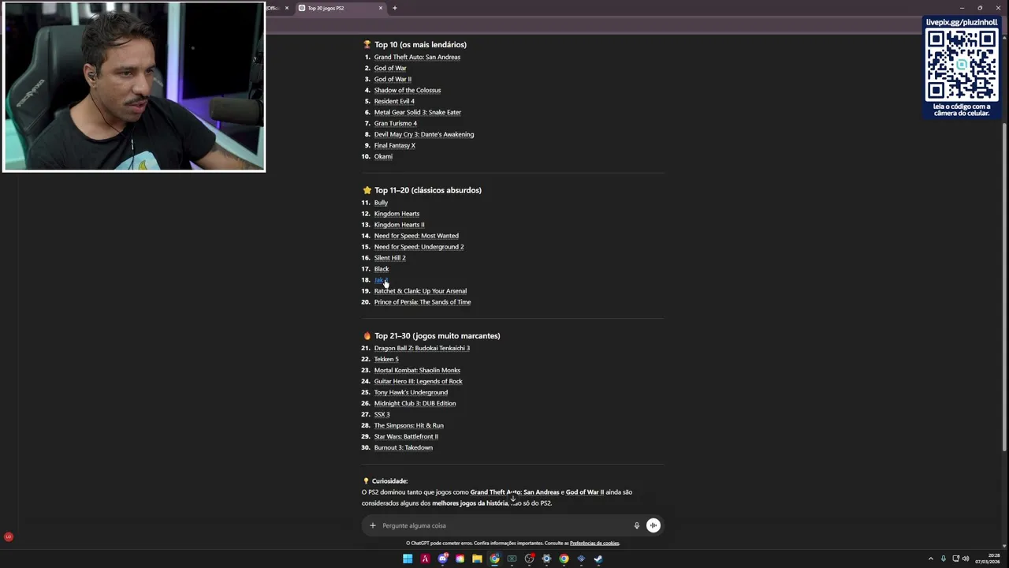Open the Okami link
Screen dimensions: 1009x568
383,156
